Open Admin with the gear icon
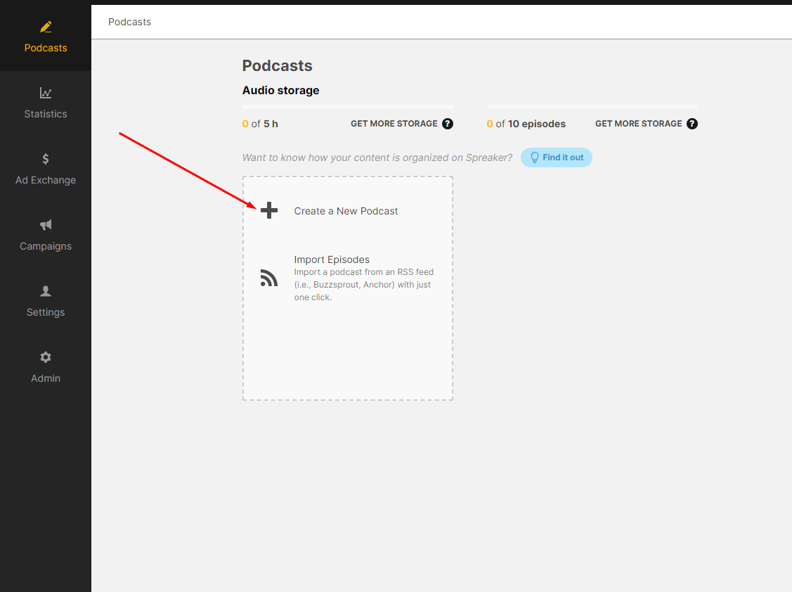Screen dimensions: 792x592 pos(46,357)
